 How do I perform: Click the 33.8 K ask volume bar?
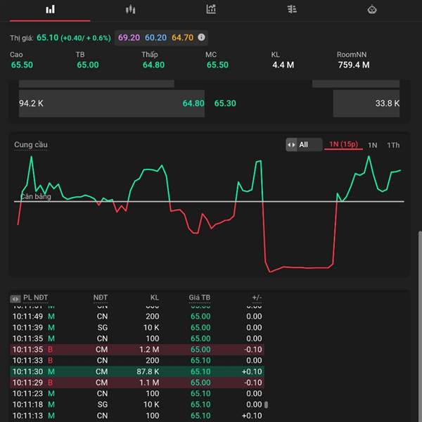(366, 103)
